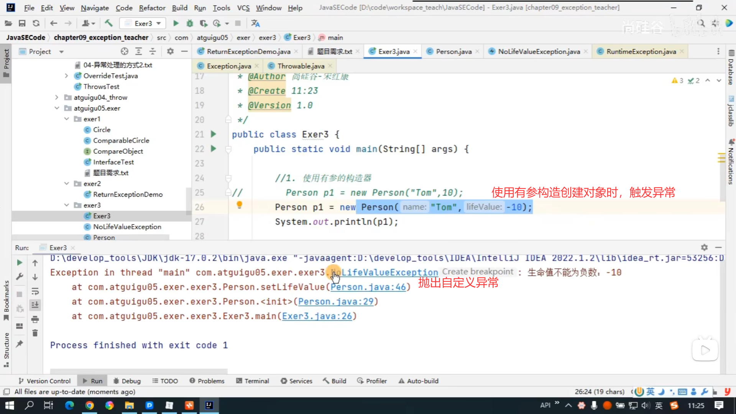The image size is (736, 414).
Task: Open the Refactor menu
Action: pos(152,8)
